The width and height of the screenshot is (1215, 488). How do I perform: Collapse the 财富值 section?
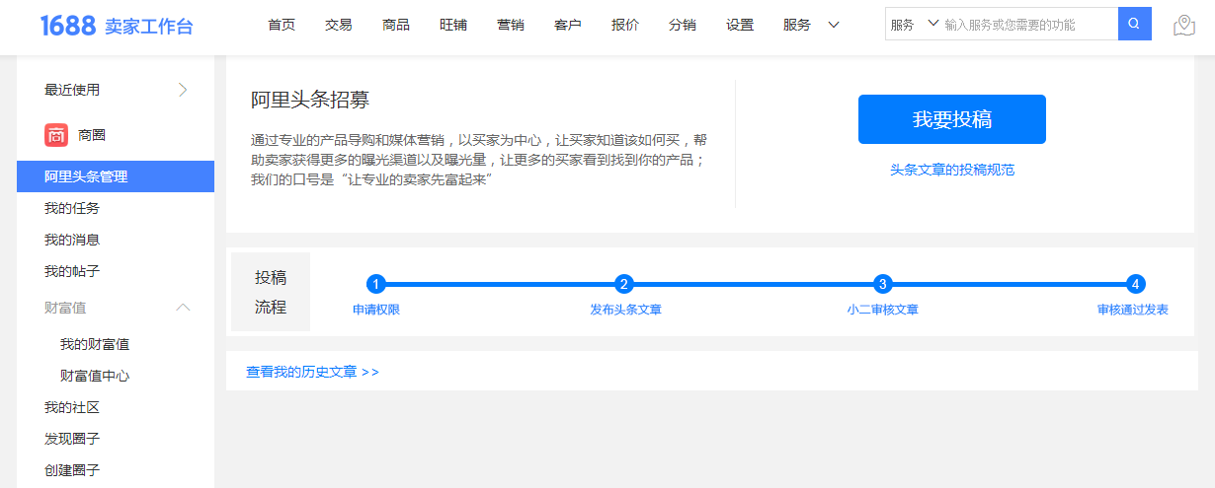(183, 308)
